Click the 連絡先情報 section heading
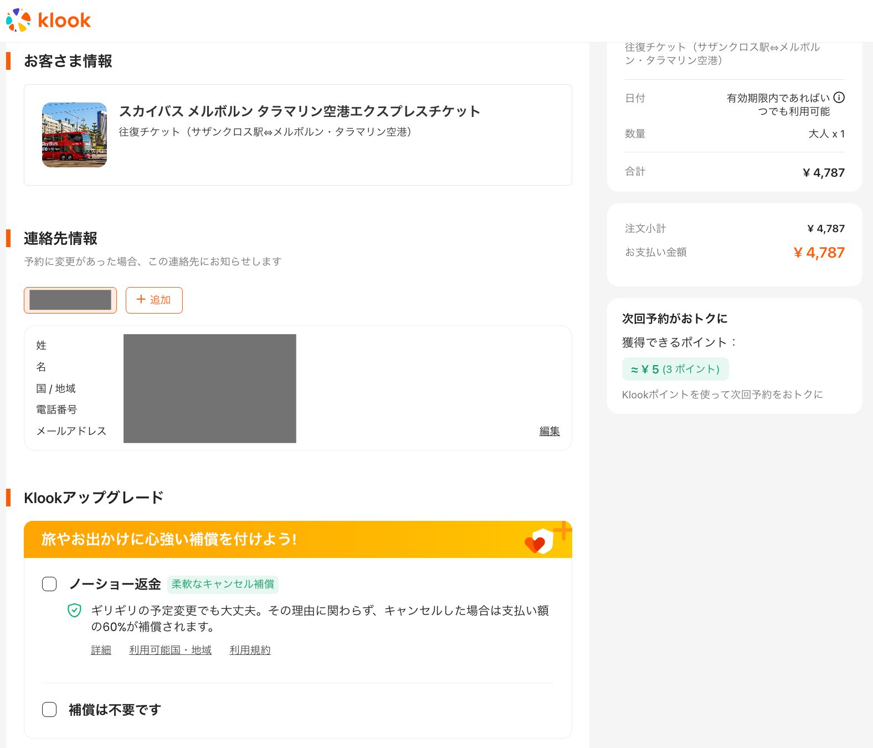Viewport: 873px width, 748px height. (60, 239)
